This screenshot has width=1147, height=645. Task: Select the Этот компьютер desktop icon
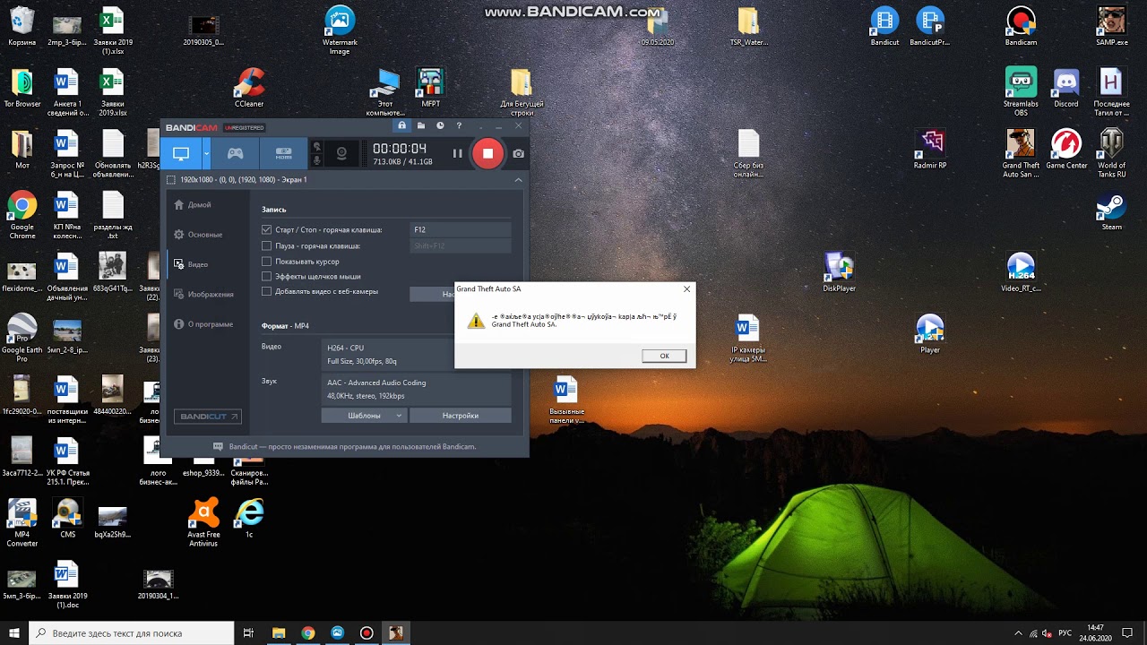pyautogui.click(x=385, y=93)
